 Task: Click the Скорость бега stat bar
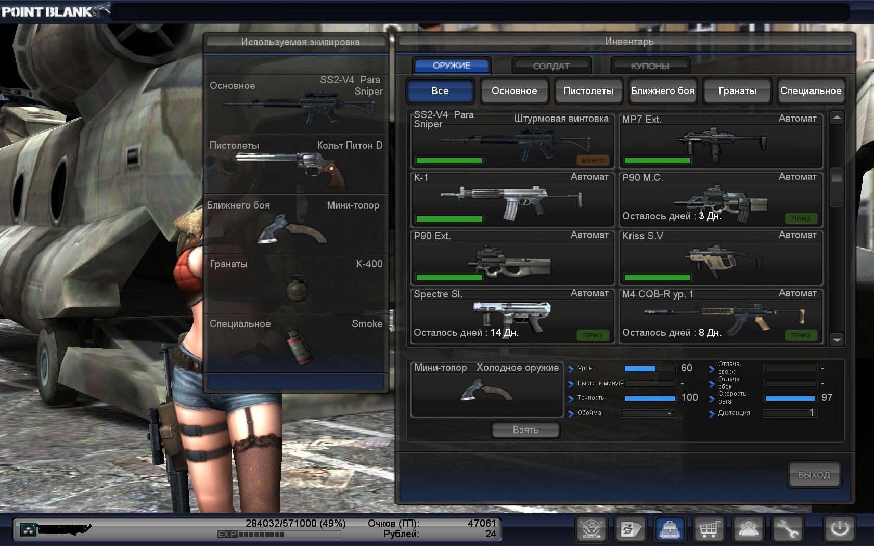click(790, 398)
